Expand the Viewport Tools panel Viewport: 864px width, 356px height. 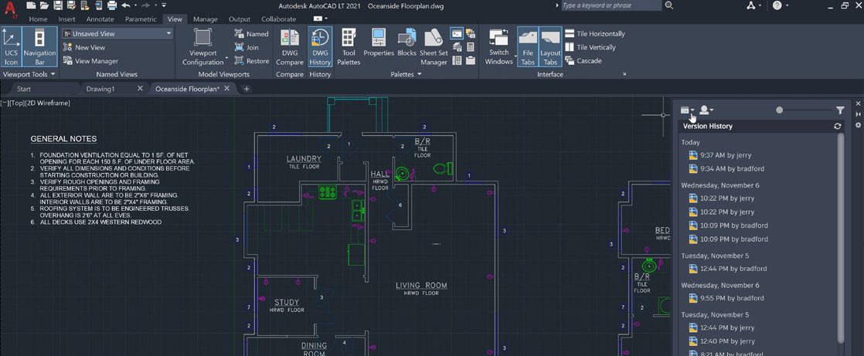[29, 73]
